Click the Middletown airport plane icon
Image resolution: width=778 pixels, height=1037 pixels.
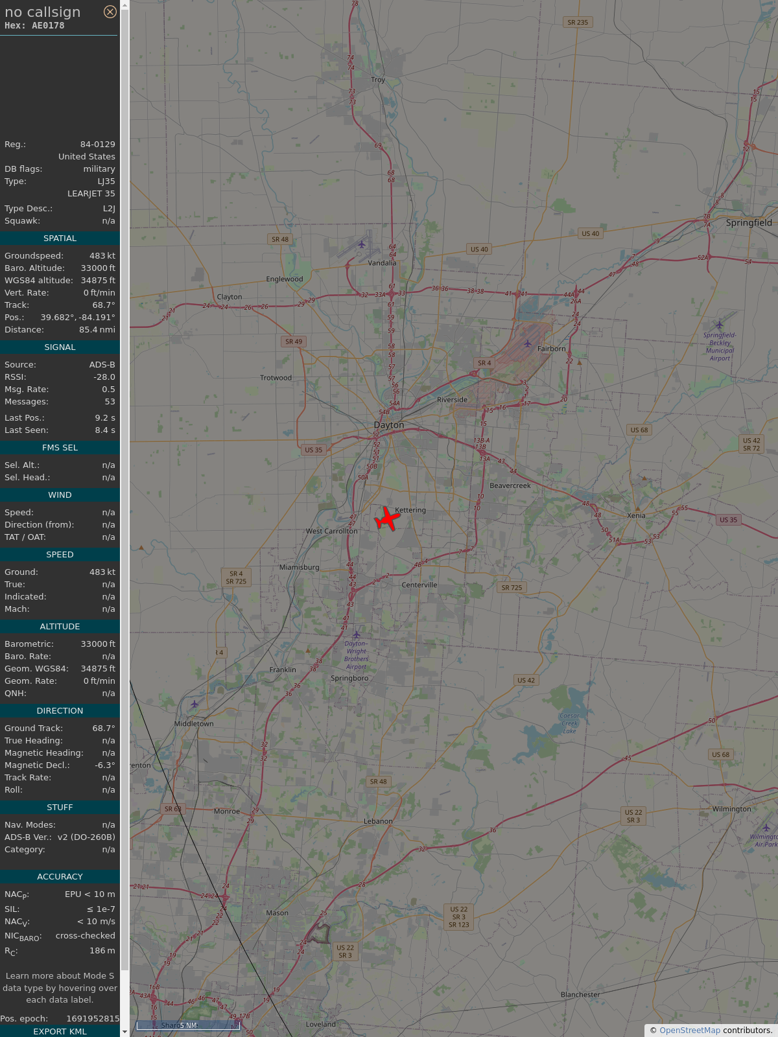(194, 704)
